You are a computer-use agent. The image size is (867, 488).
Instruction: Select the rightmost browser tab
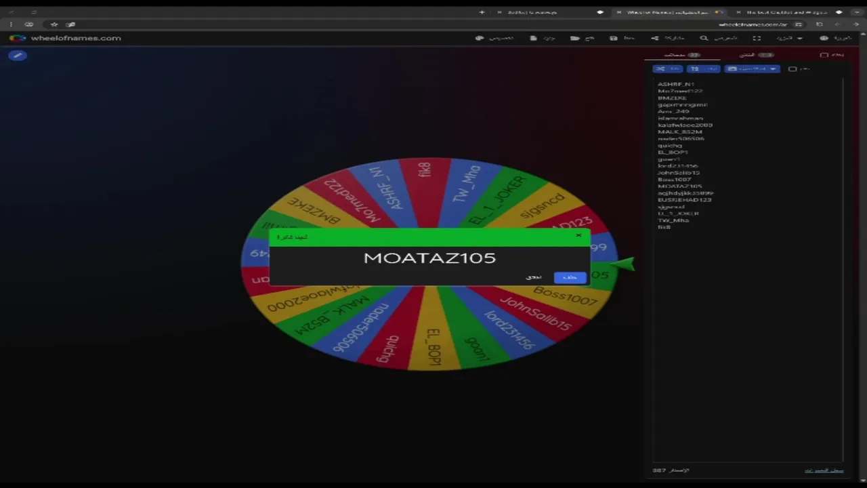pyautogui.click(x=789, y=12)
